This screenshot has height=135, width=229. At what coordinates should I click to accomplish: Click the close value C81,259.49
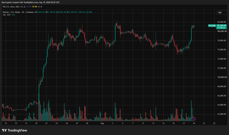click(x=72, y=12)
